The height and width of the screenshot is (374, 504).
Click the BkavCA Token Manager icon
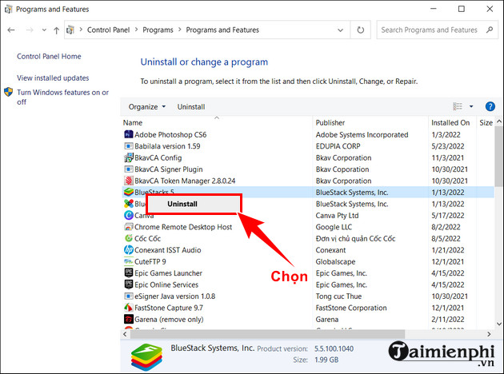(x=129, y=181)
